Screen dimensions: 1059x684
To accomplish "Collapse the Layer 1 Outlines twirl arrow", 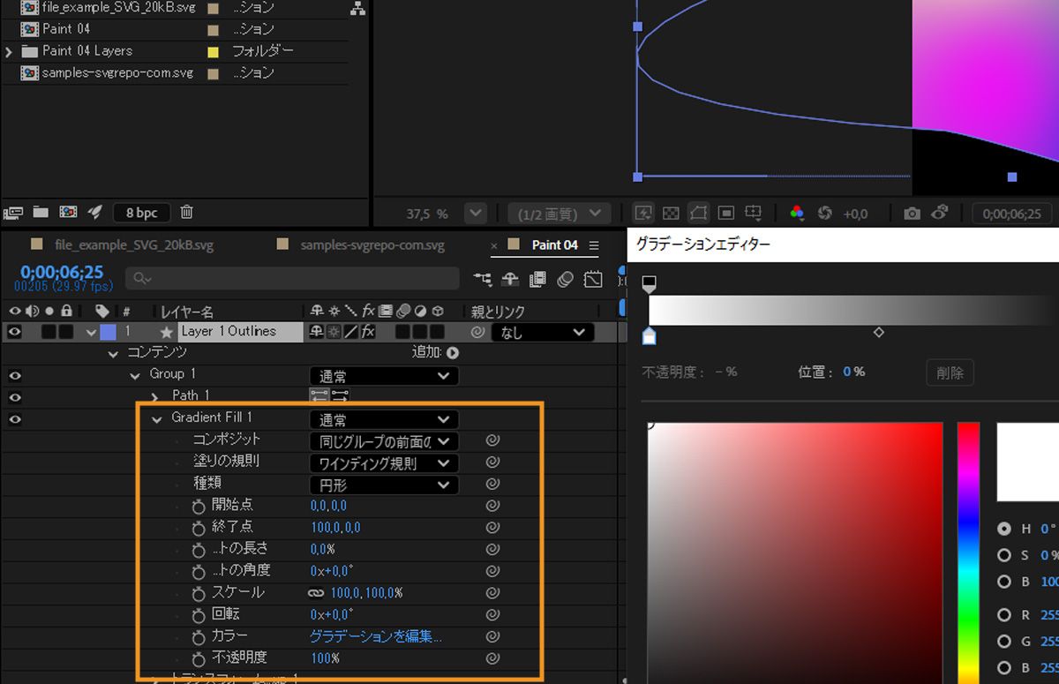I will 91,333.
